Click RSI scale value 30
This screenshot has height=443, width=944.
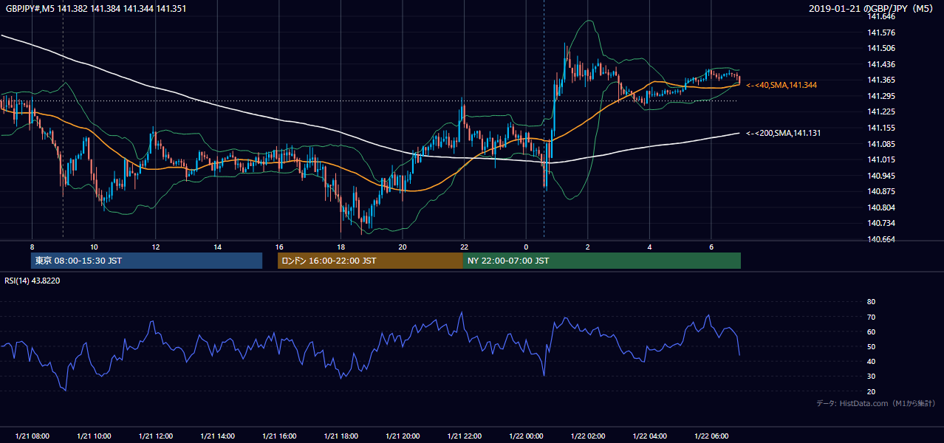pyautogui.click(x=871, y=377)
